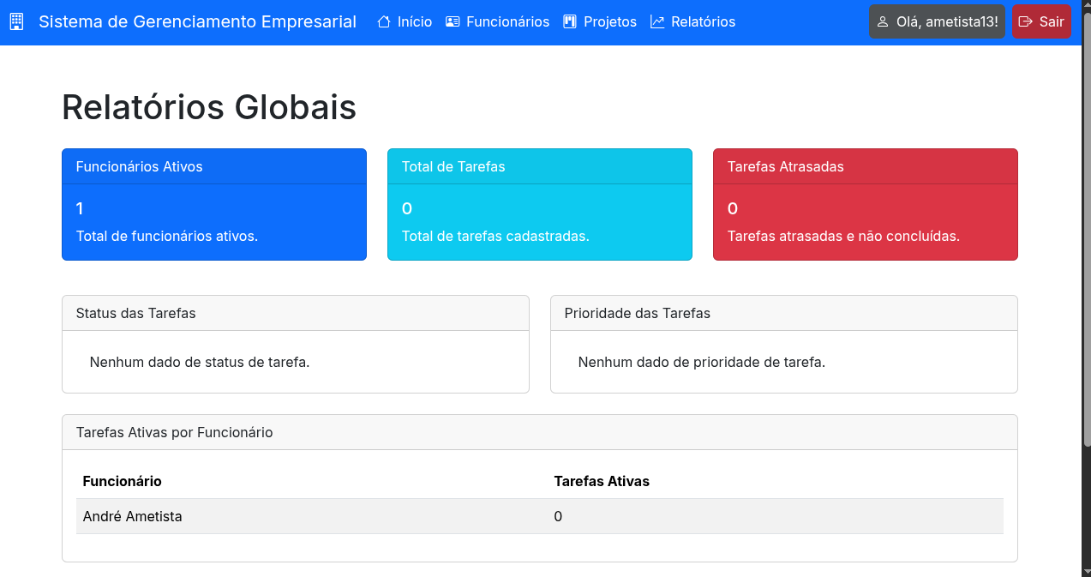This screenshot has width=1091, height=577.
Task: Open the Projetos section
Action: coord(600,21)
